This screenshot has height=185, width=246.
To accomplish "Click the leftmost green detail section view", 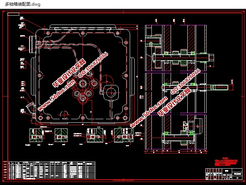I will coord(36,136).
